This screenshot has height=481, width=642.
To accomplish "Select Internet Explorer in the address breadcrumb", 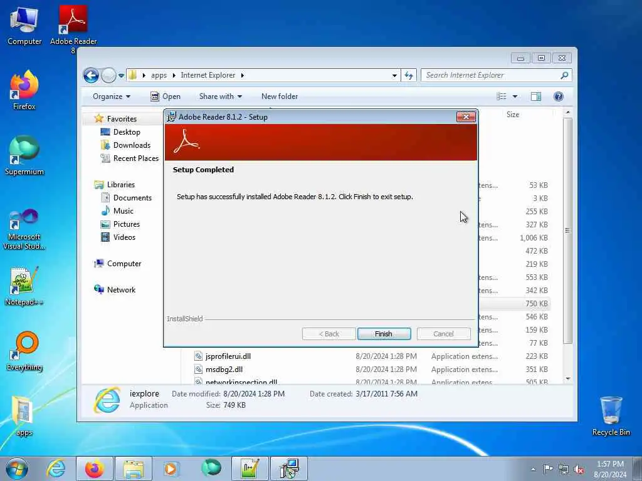I will coord(208,75).
